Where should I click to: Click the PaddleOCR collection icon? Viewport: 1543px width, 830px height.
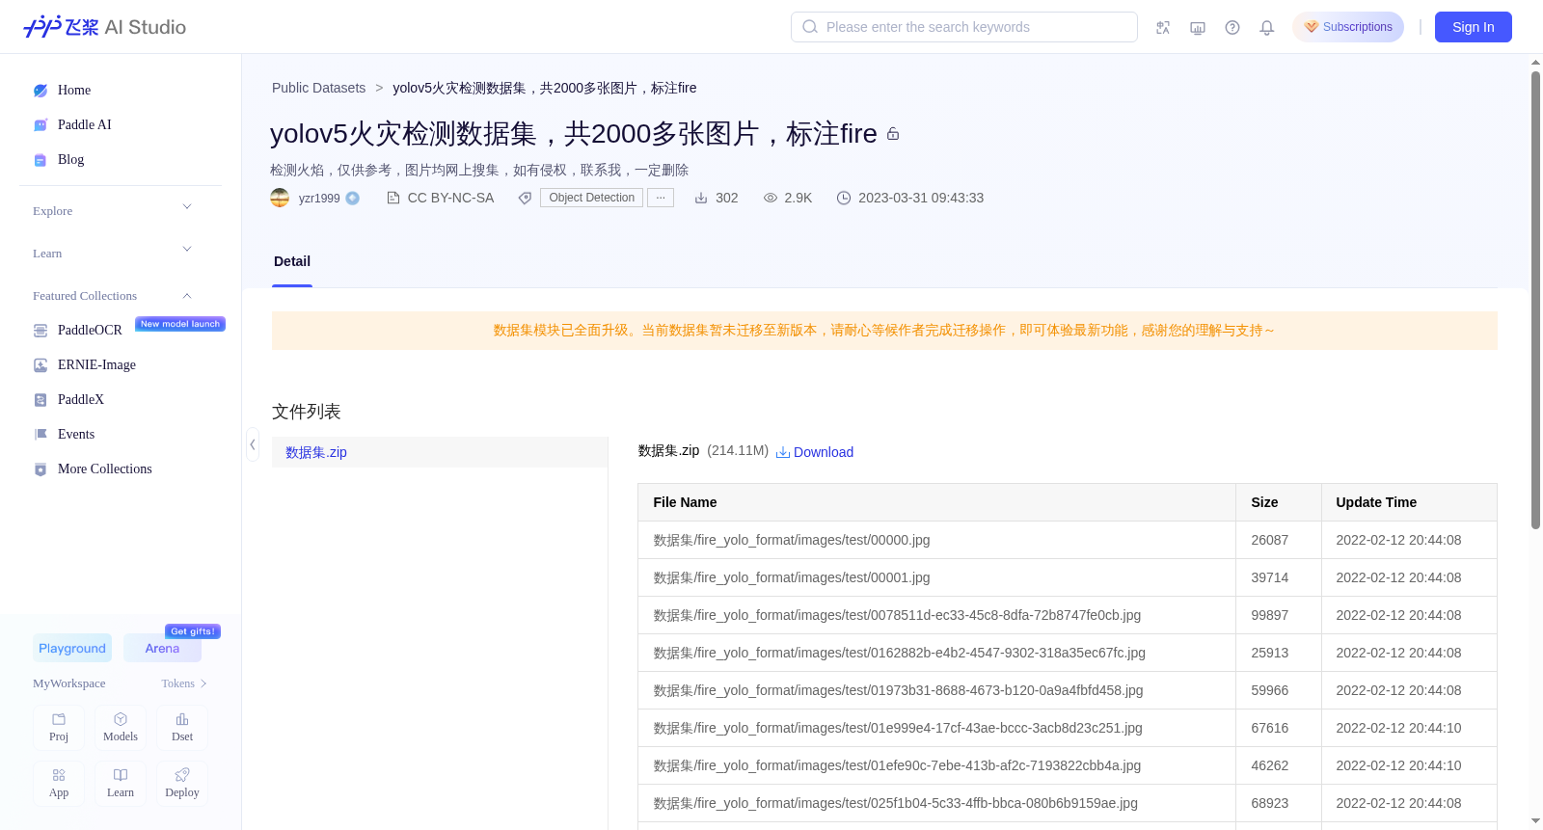tap(41, 331)
